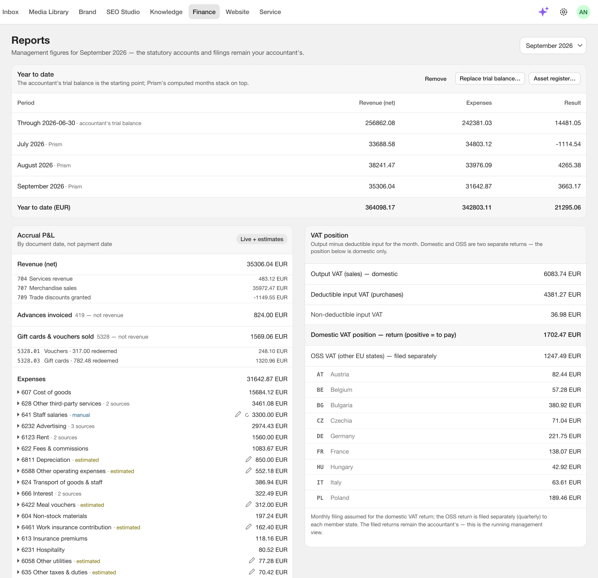
Task: Switch to the Inbox tab
Action: [x=10, y=12]
